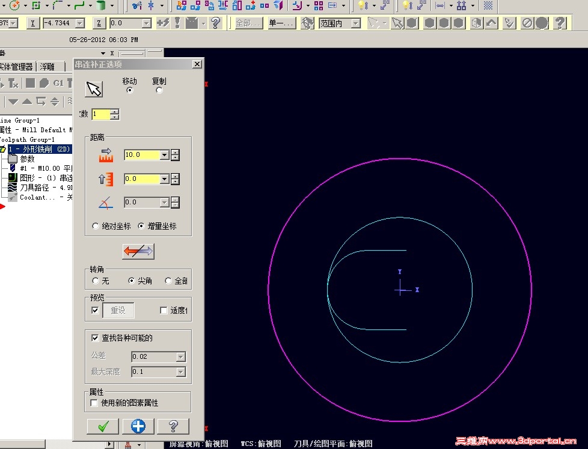
Task: Confirm with the green checkmark button
Action: pos(102,426)
